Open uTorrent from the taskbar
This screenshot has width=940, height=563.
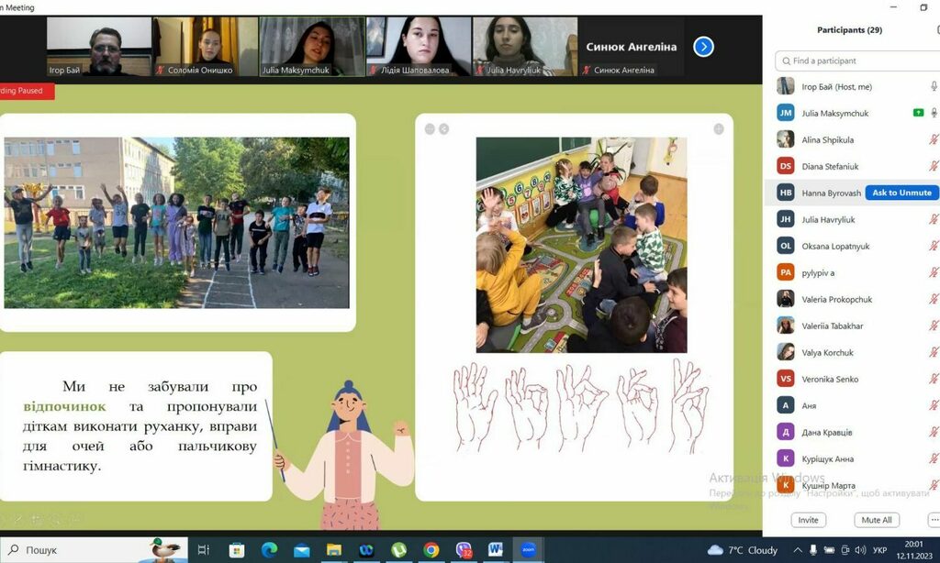398,550
